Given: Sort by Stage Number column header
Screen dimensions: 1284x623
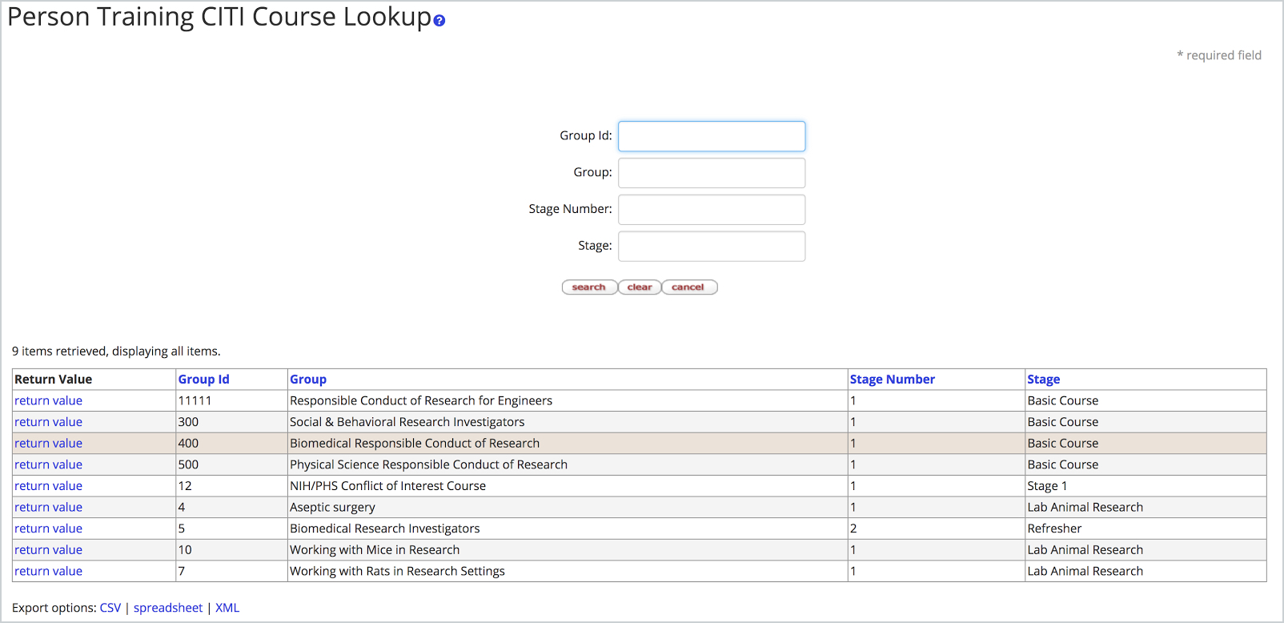Looking at the screenshot, I should [x=892, y=380].
